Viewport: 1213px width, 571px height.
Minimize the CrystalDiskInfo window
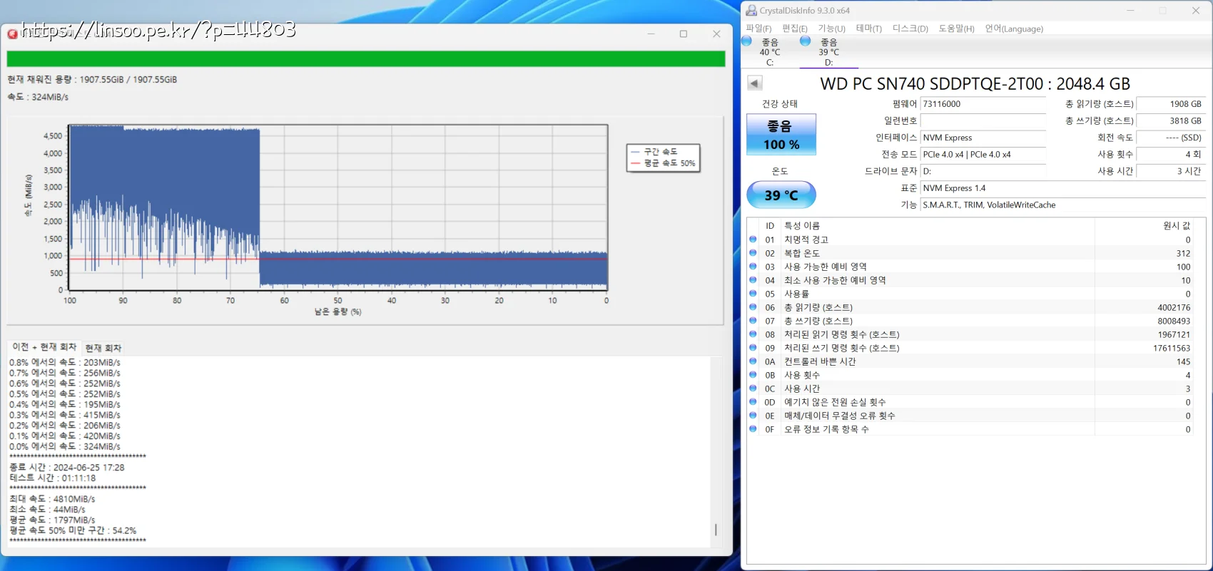coord(1130,11)
